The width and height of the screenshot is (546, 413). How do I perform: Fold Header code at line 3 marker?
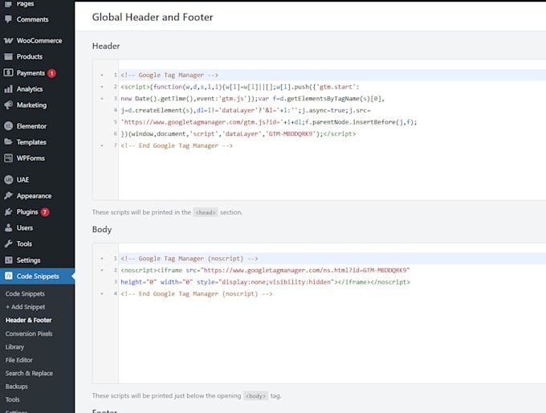click(x=102, y=99)
